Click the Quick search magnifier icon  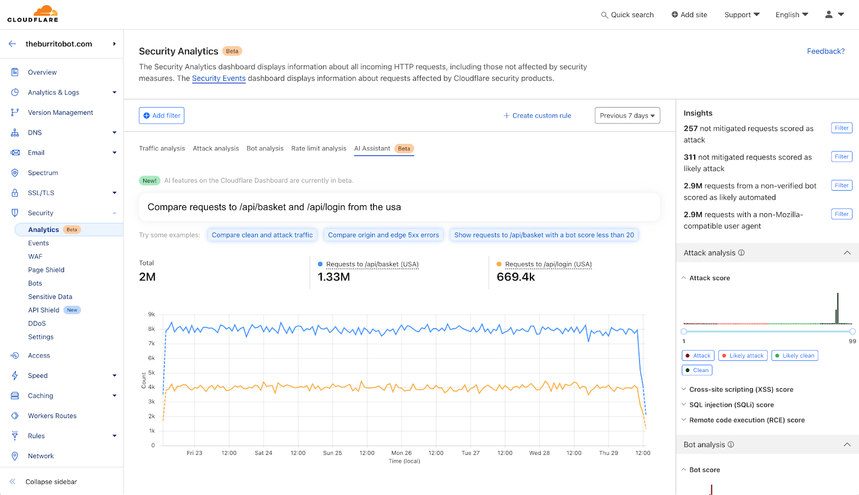[605, 15]
